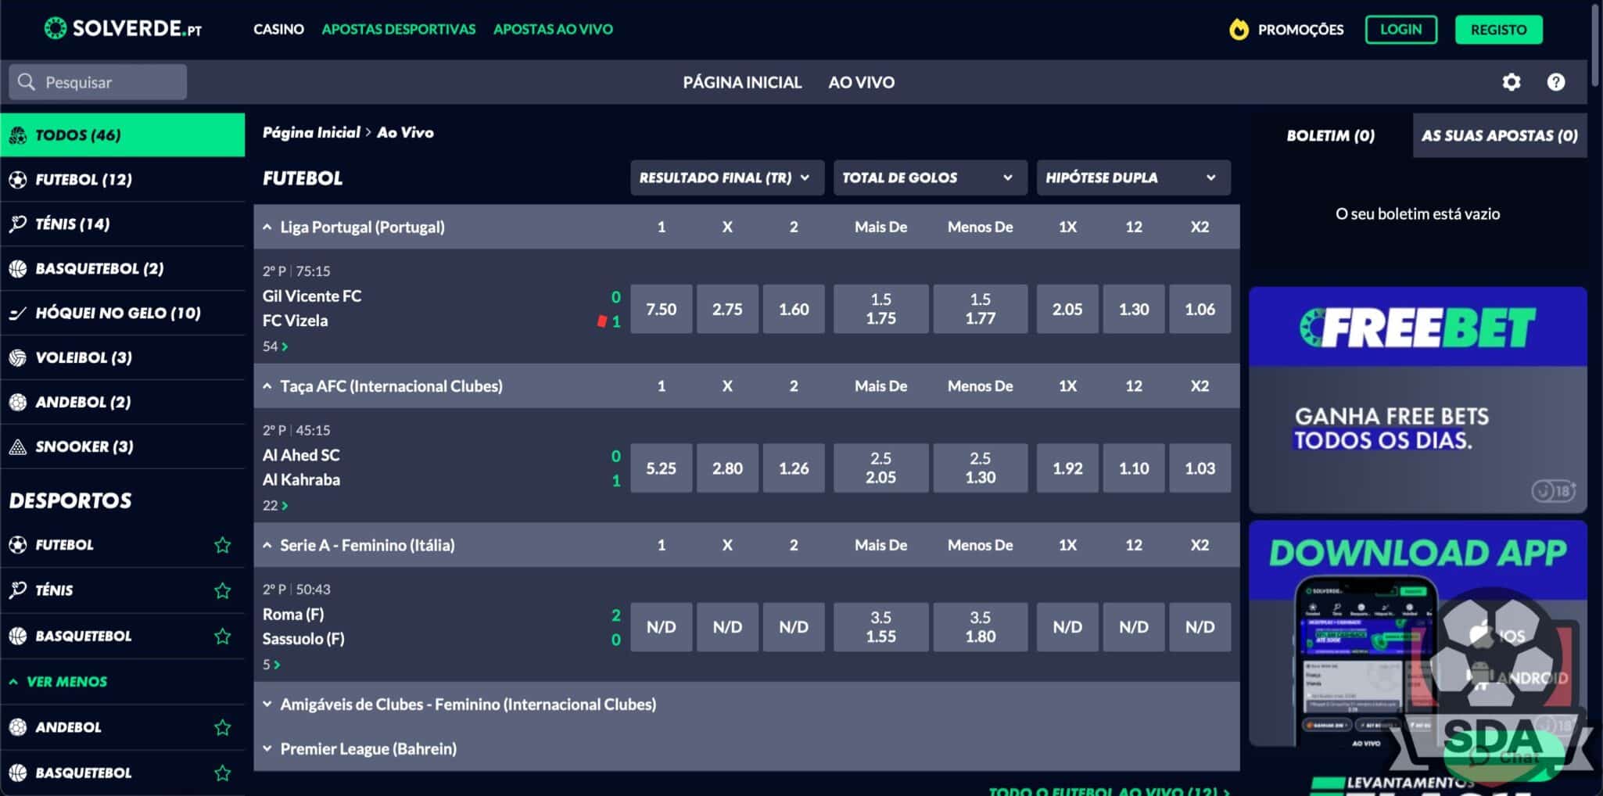Toggle the star next to Ténis
Screen dimensions: 1603x796
tap(223, 590)
